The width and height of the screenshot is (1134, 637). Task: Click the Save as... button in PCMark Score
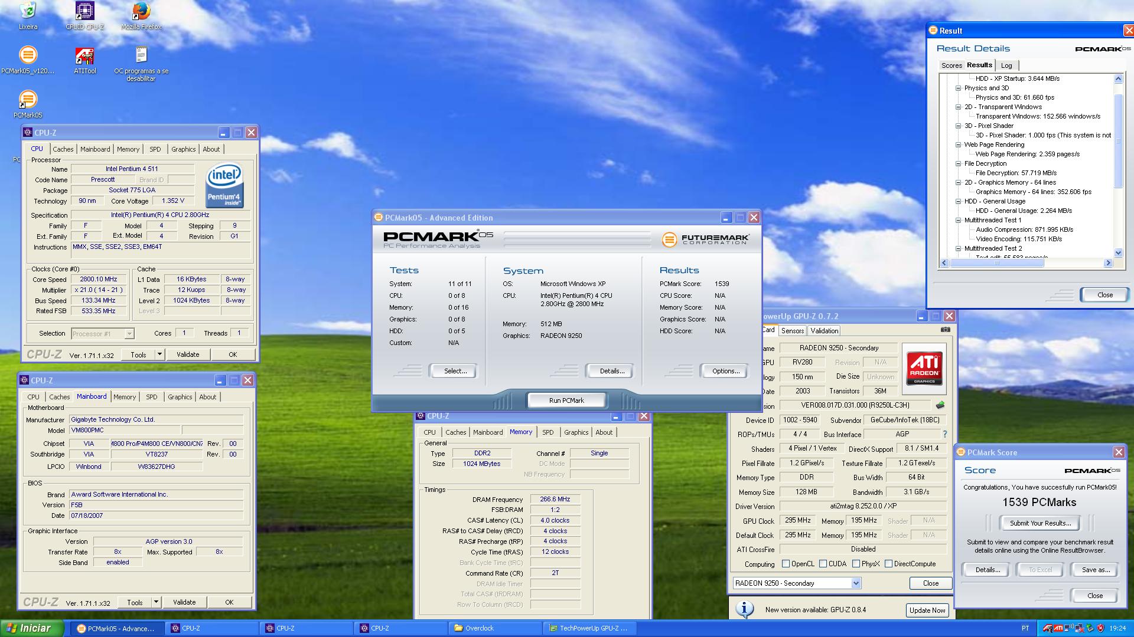1096,570
